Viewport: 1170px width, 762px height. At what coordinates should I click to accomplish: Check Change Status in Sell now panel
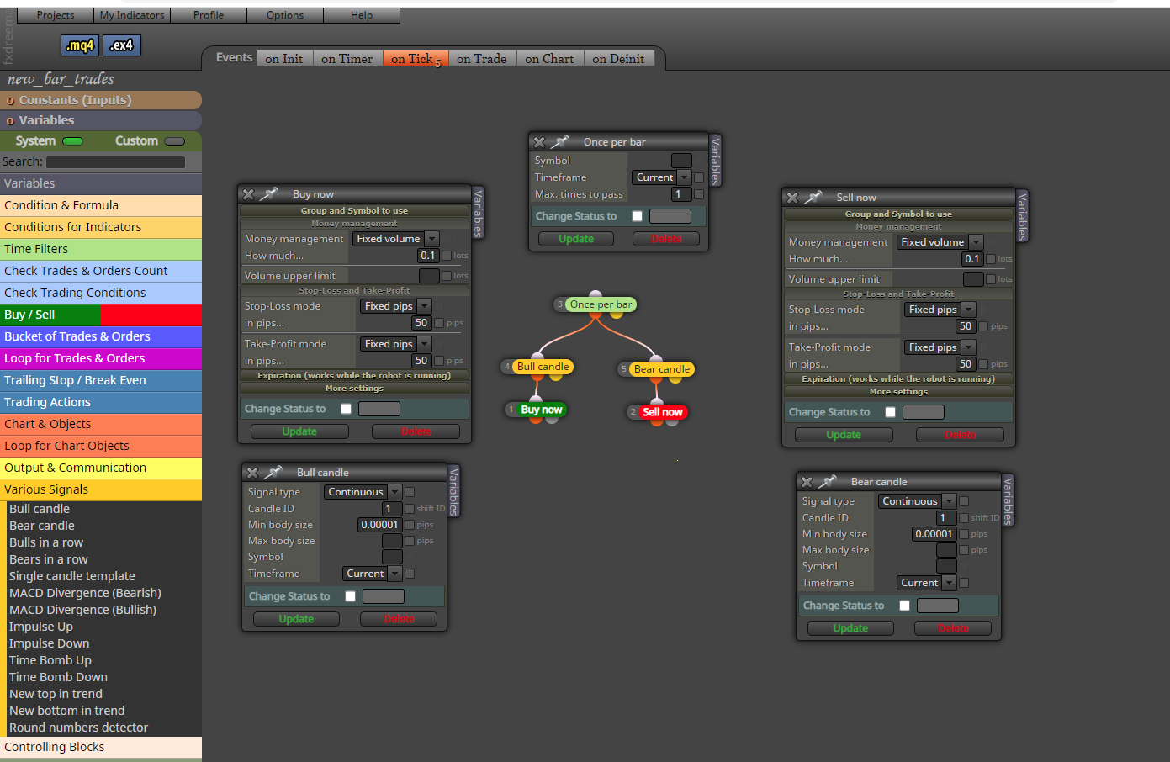[890, 412]
